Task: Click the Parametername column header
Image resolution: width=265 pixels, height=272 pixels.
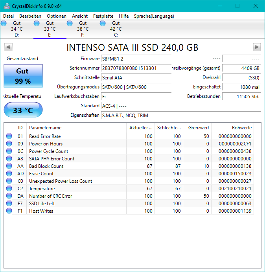Action: (76, 128)
